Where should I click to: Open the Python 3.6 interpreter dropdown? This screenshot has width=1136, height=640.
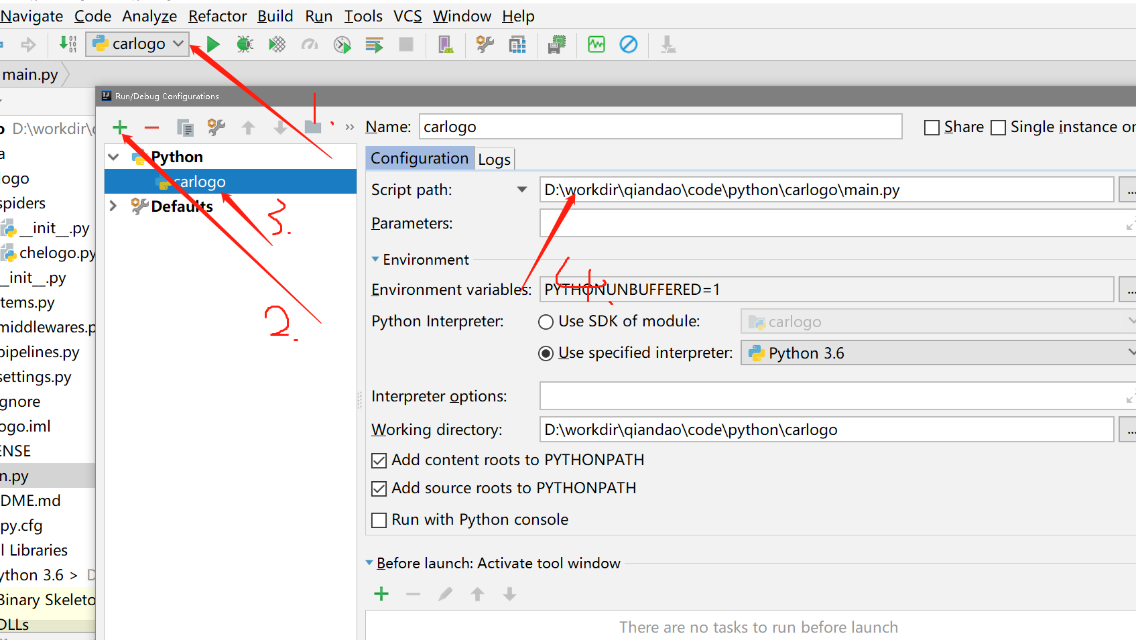(x=938, y=353)
